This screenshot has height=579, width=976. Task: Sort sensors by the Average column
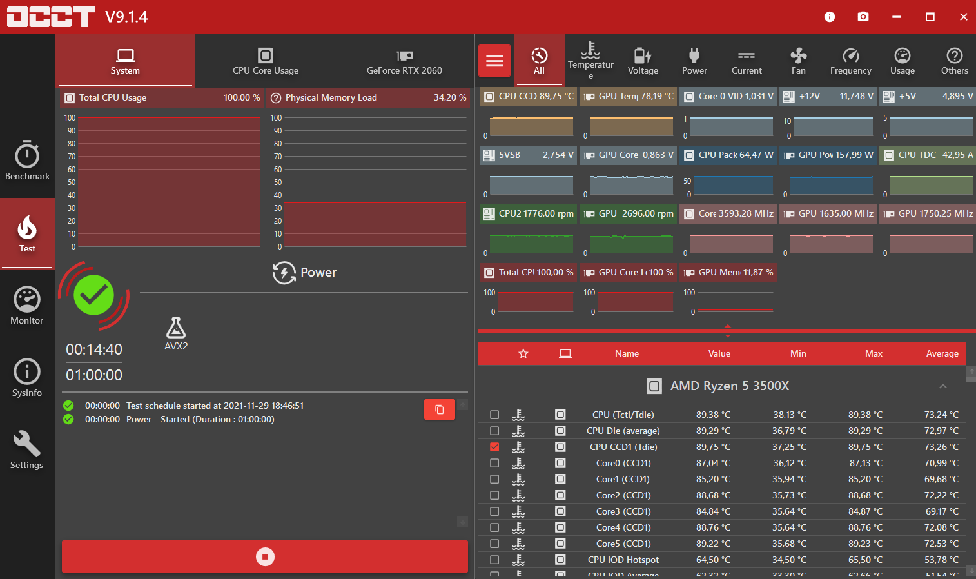[942, 353]
